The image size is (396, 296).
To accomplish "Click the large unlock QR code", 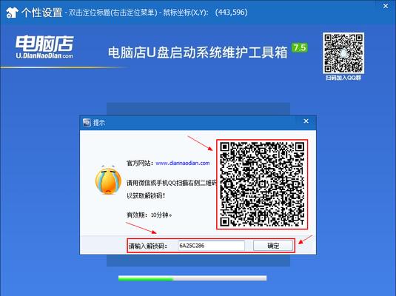I will pyautogui.click(x=262, y=184).
